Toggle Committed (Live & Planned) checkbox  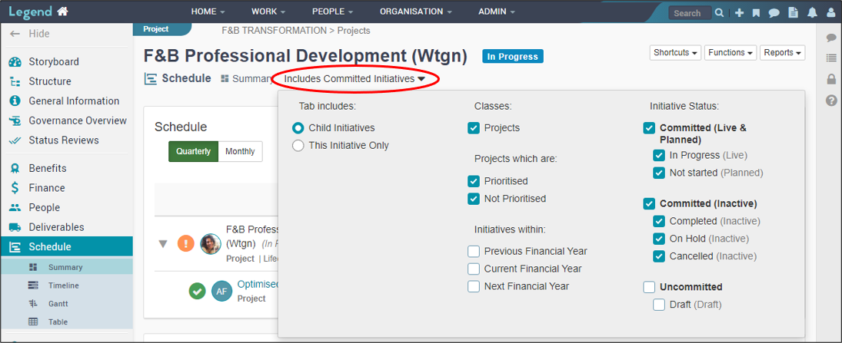click(649, 128)
